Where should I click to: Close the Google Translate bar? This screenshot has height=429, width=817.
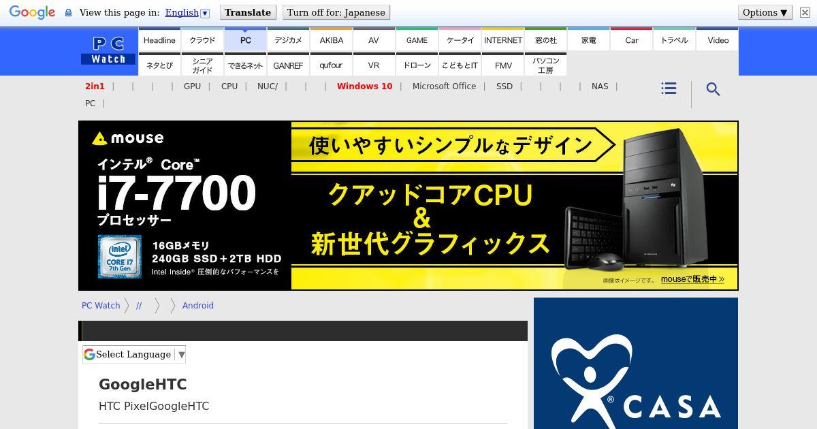[805, 13]
